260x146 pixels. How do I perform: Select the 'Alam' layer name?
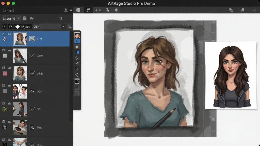(40, 91)
